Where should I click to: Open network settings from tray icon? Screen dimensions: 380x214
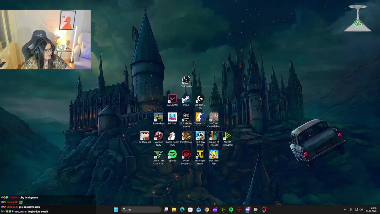(x=357, y=210)
